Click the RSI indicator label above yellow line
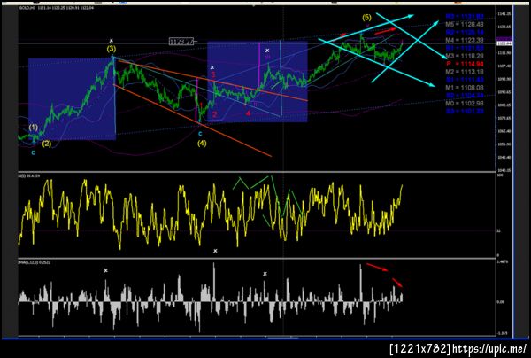 pyautogui.click(x=28, y=176)
